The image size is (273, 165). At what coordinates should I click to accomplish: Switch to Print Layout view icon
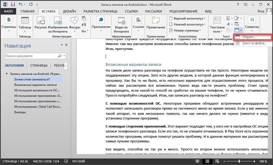click(207, 161)
